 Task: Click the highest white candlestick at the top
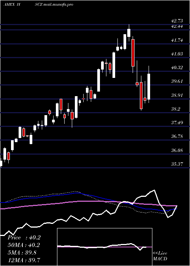pos(129,33)
